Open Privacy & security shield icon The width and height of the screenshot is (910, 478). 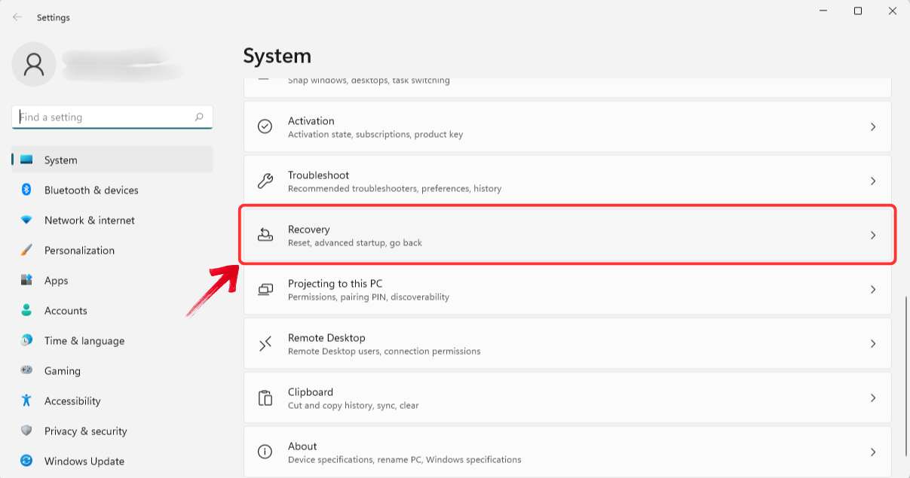click(29, 431)
